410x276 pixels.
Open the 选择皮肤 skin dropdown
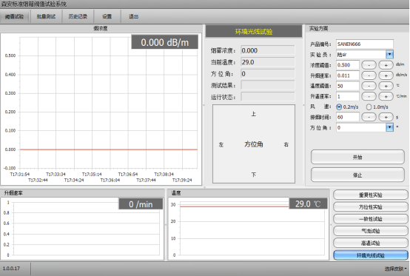point(395,269)
